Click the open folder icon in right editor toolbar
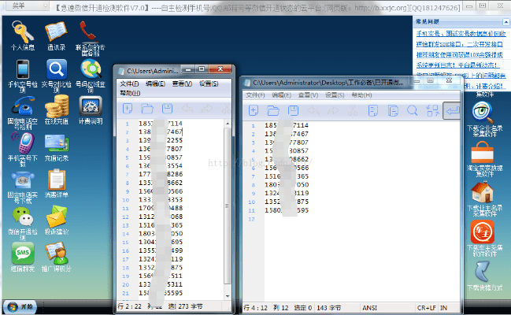The height and width of the screenshot is (315, 511). coord(273,110)
